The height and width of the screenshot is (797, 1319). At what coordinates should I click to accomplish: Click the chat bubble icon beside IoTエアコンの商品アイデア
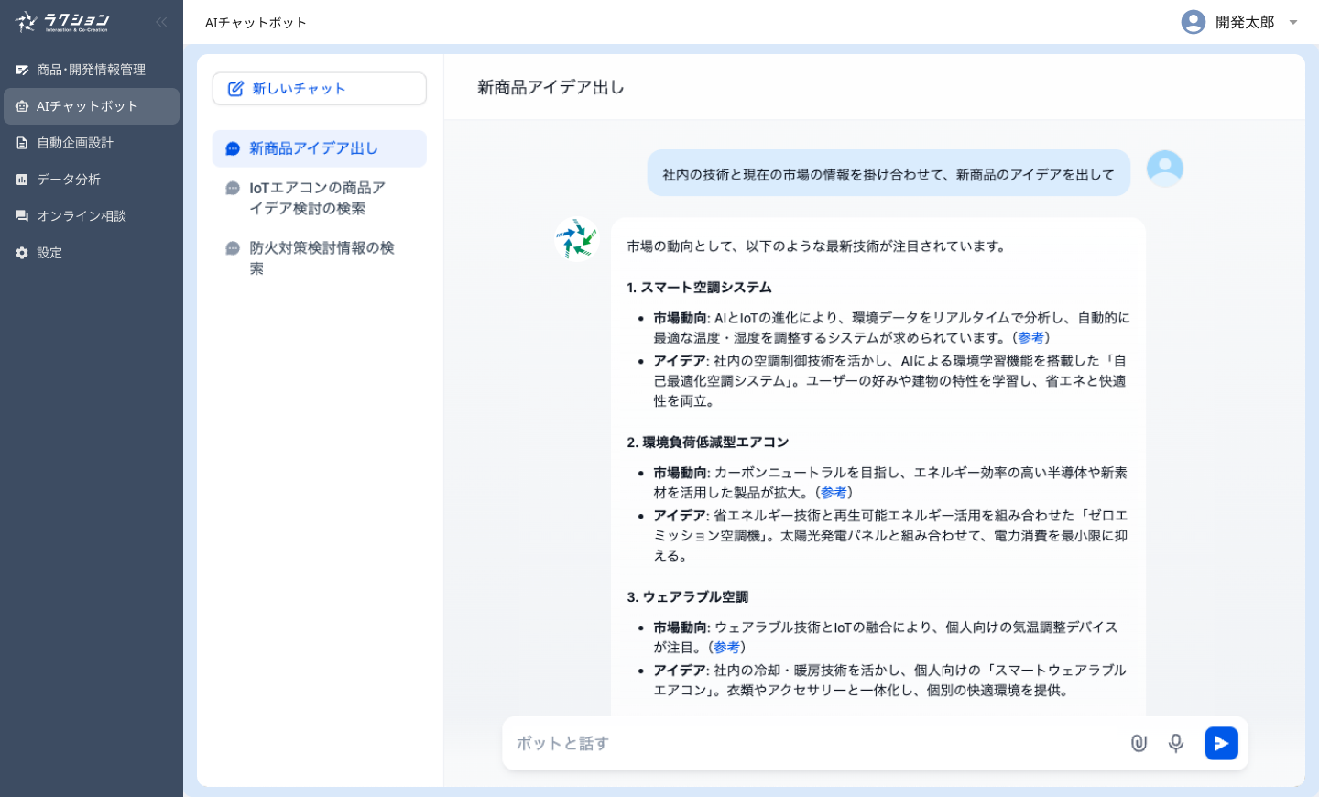[233, 188]
